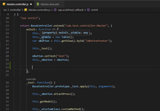Open the chevron after controller breadcrumb

coord(23,10)
